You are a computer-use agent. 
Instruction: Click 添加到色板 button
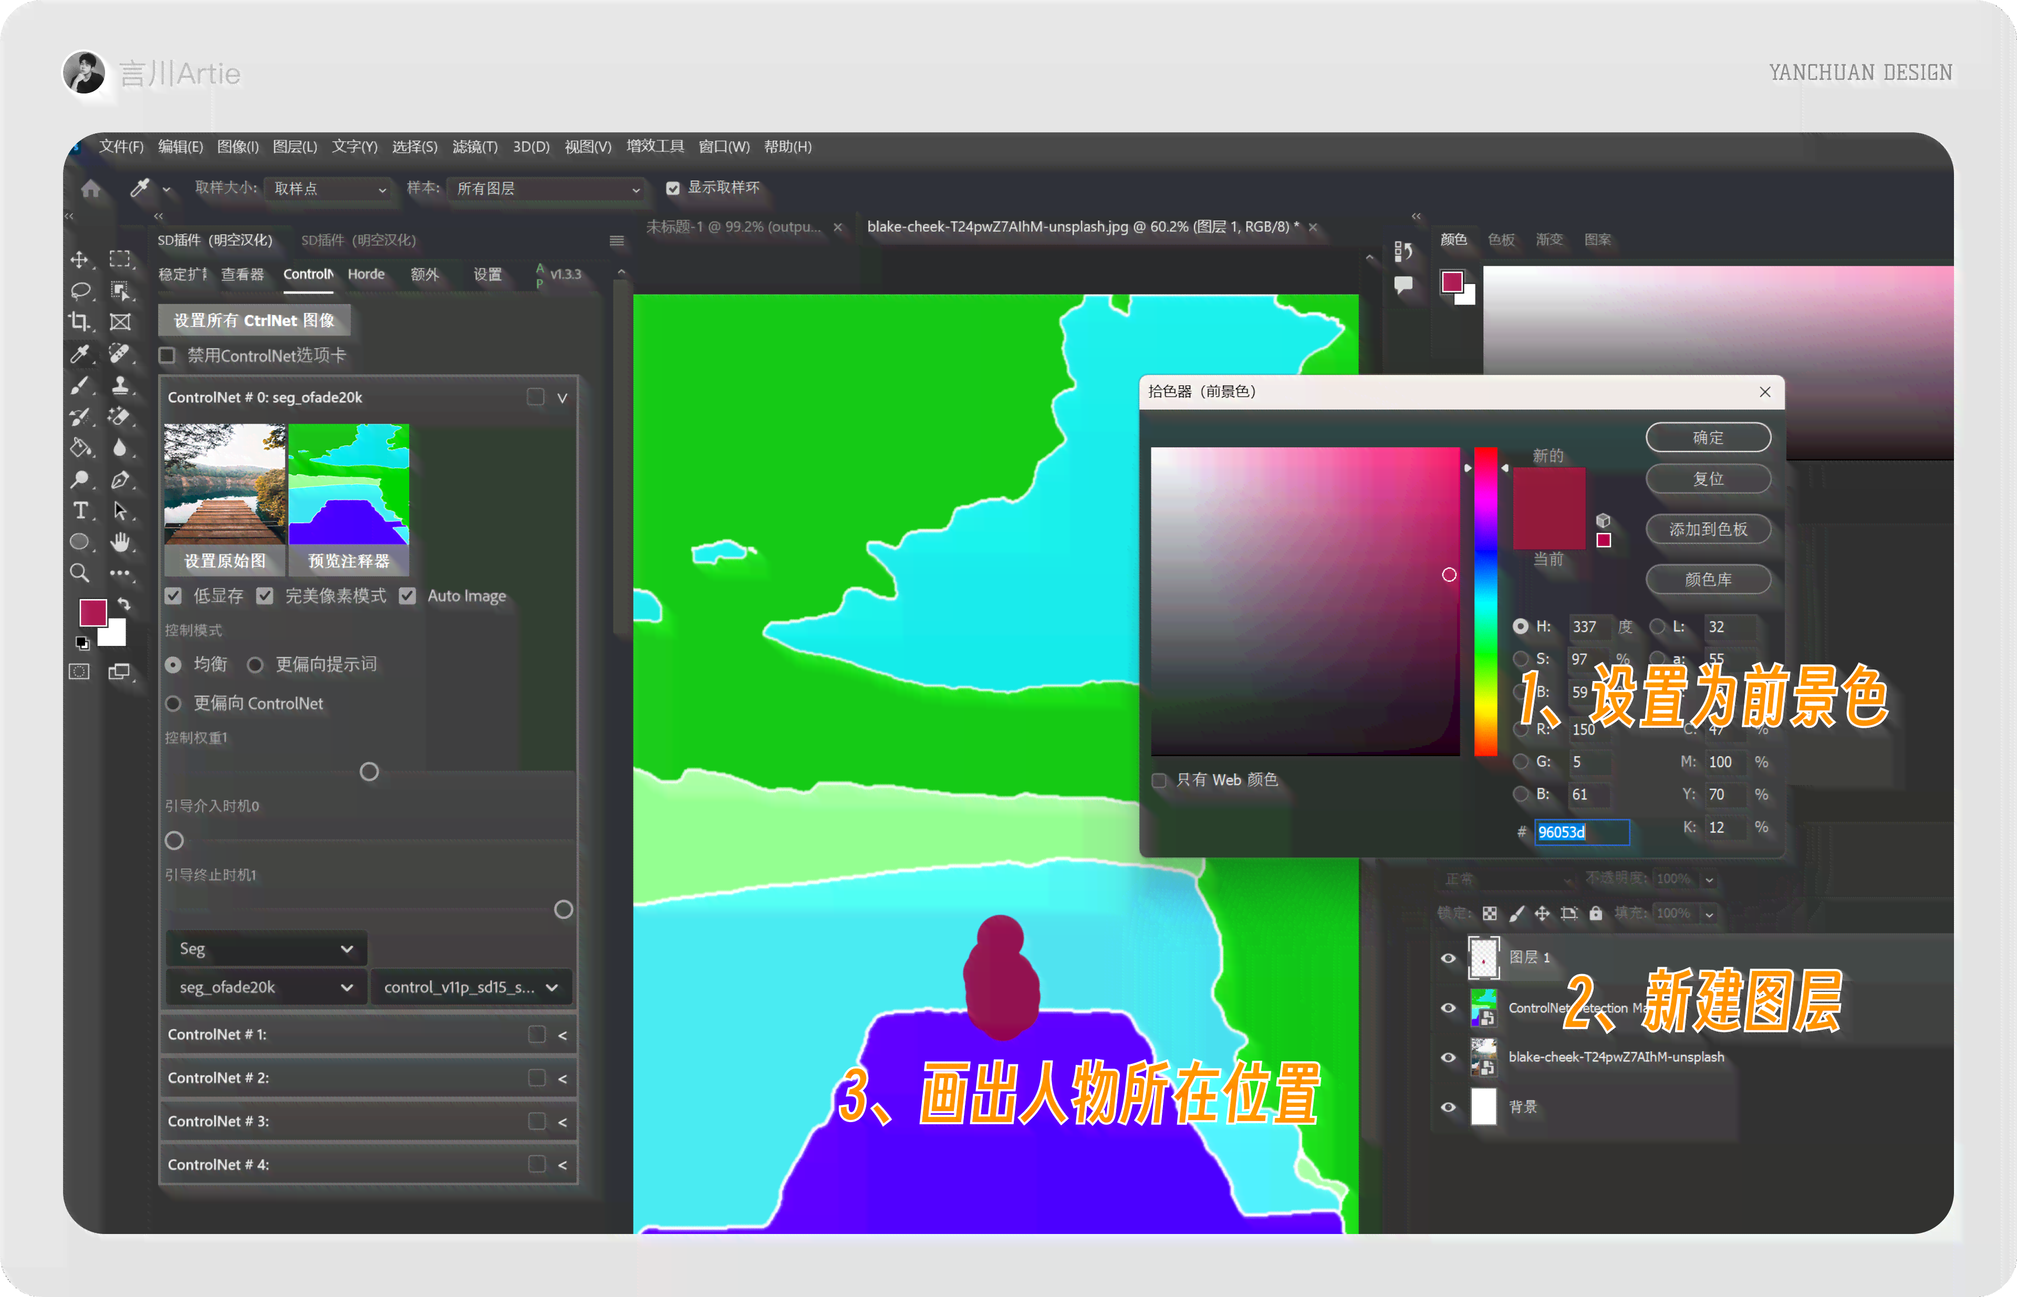(x=1708, y=530)
